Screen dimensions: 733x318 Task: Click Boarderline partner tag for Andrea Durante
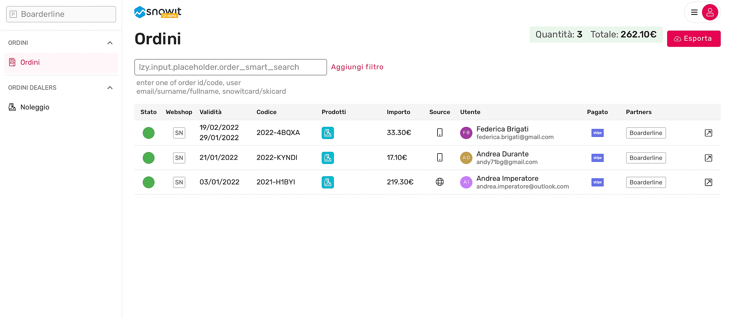tap(646, 158)
